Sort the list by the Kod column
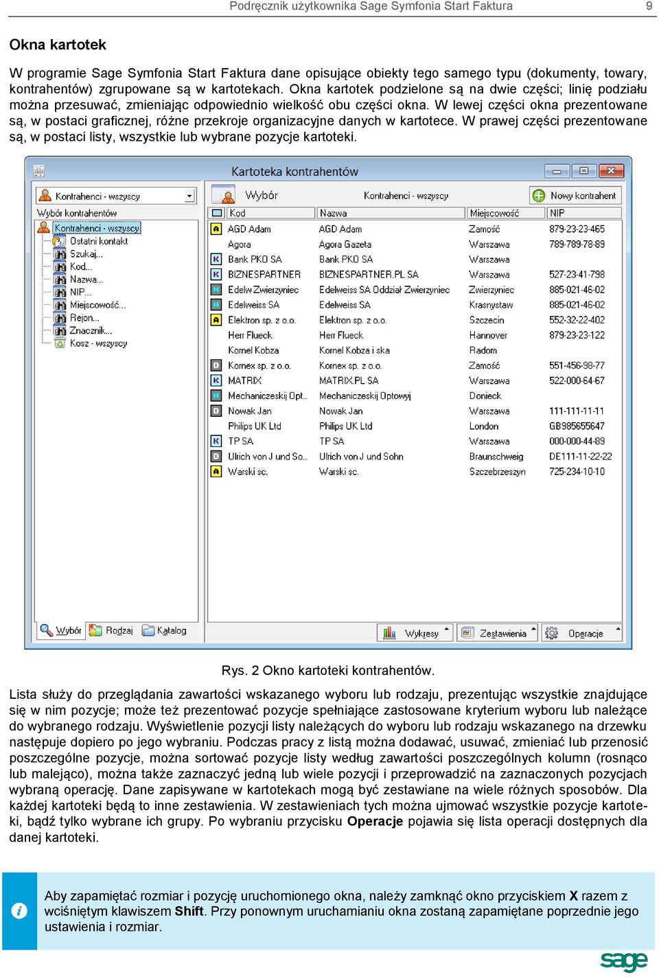 pyautogui.click(x=270, y=213)
